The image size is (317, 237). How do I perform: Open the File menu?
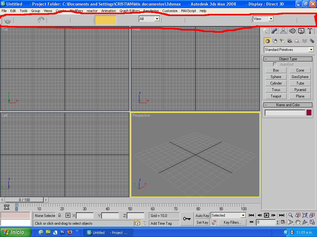[x=4, y=11]
